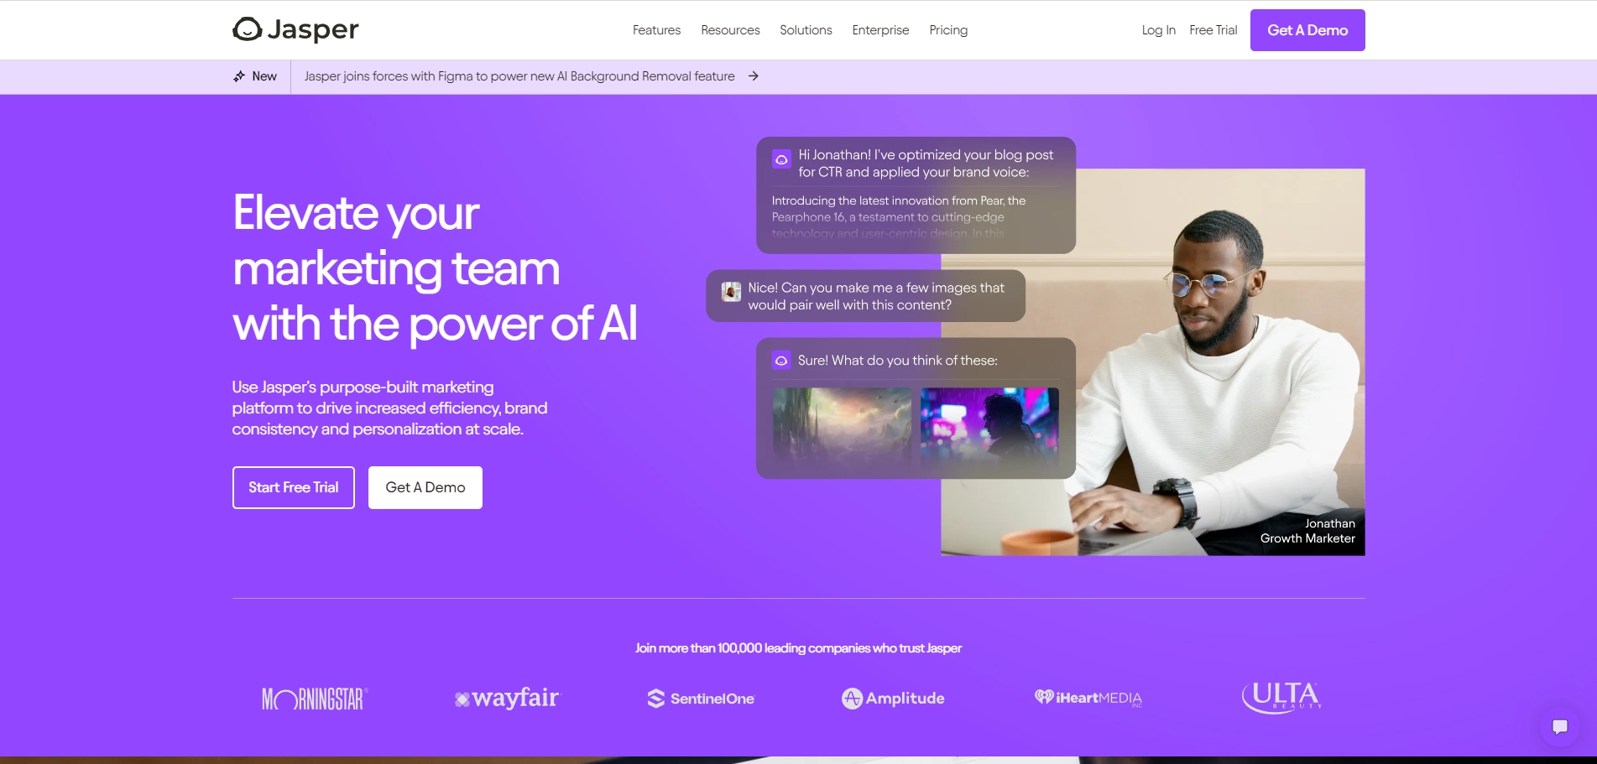The width and height of the screenshot is (1597, 764).
Task: Open the Enterprise page
Action: tap(880, 30)
